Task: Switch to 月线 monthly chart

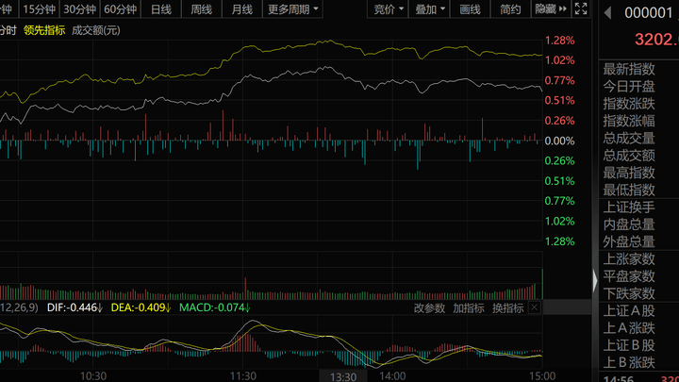Action: coord(242,9)
